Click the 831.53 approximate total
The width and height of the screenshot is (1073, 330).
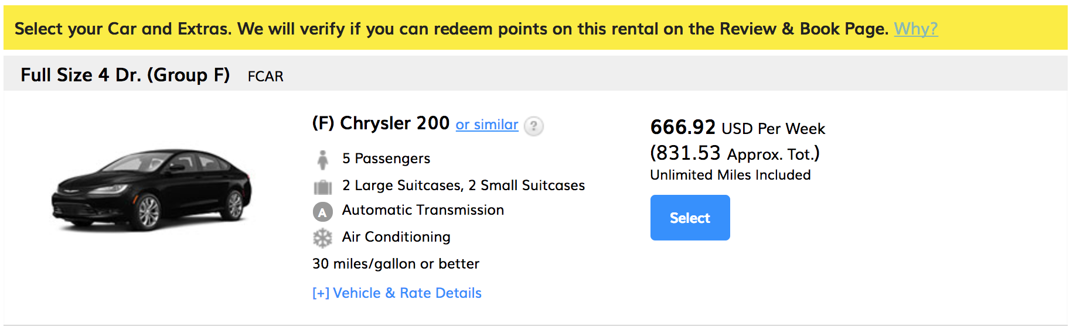tap(734, 153)
